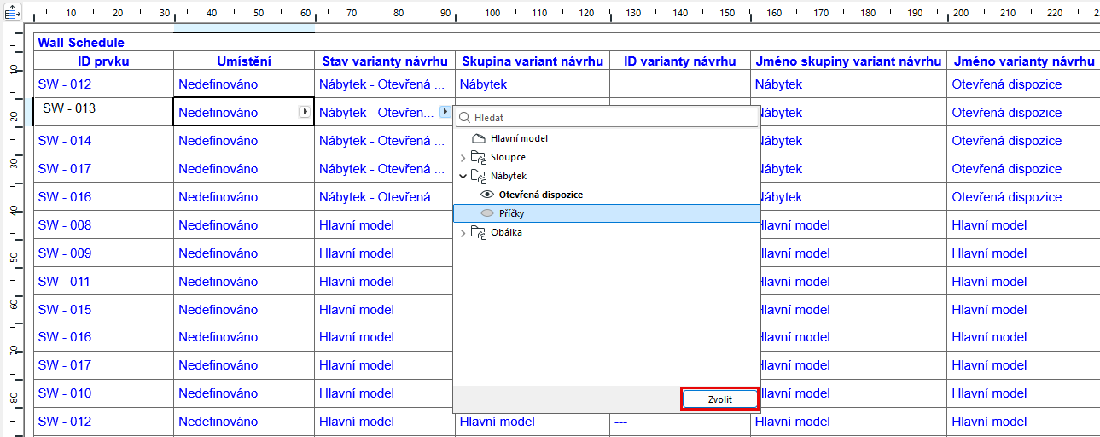This screenshot has height=437, width=1100.
Task: Click the Sloupce folder icon
Action: pos(478,157)
